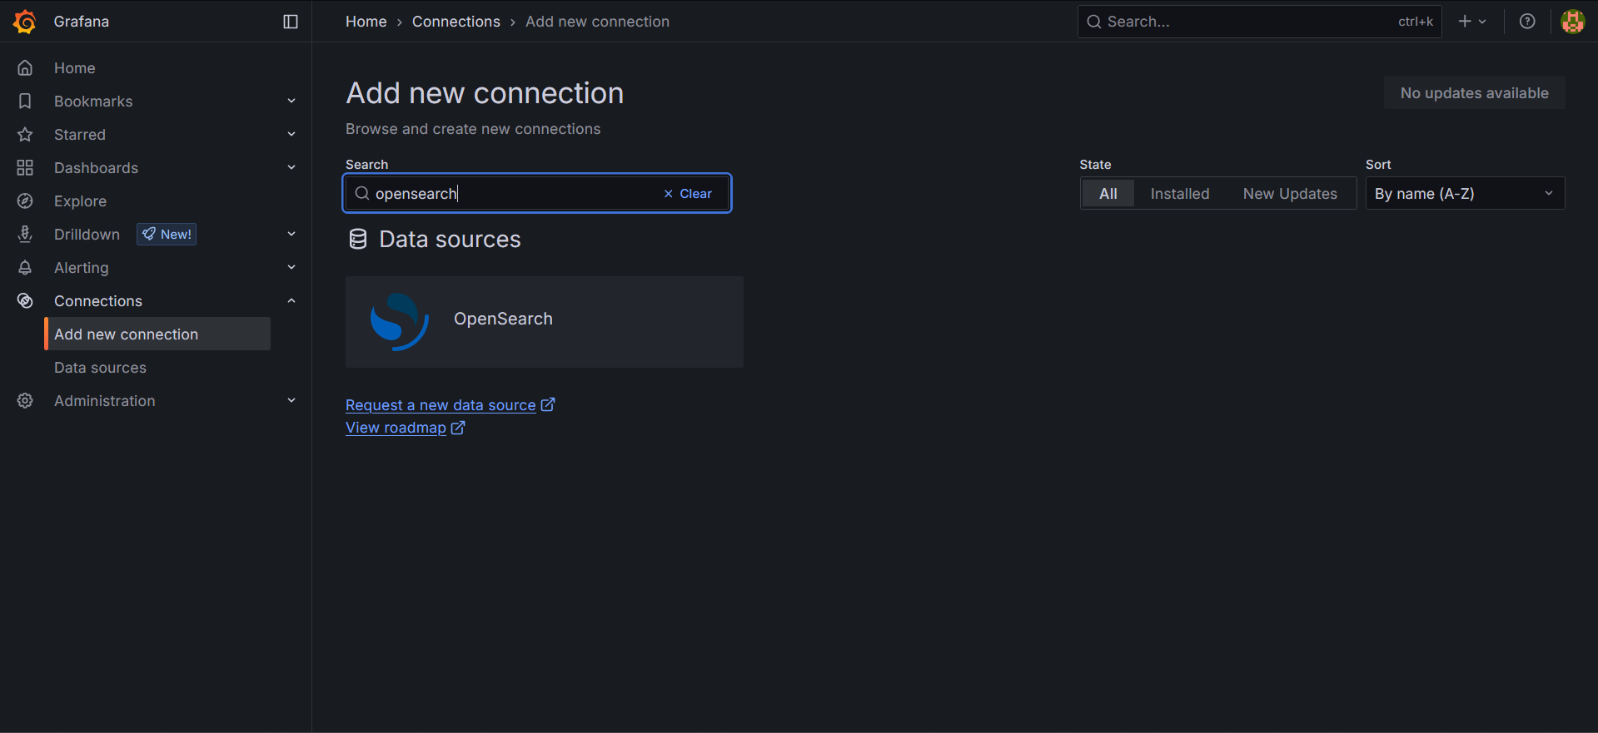Click the X icon in Clear button
1598x733 pixels.
668,194
